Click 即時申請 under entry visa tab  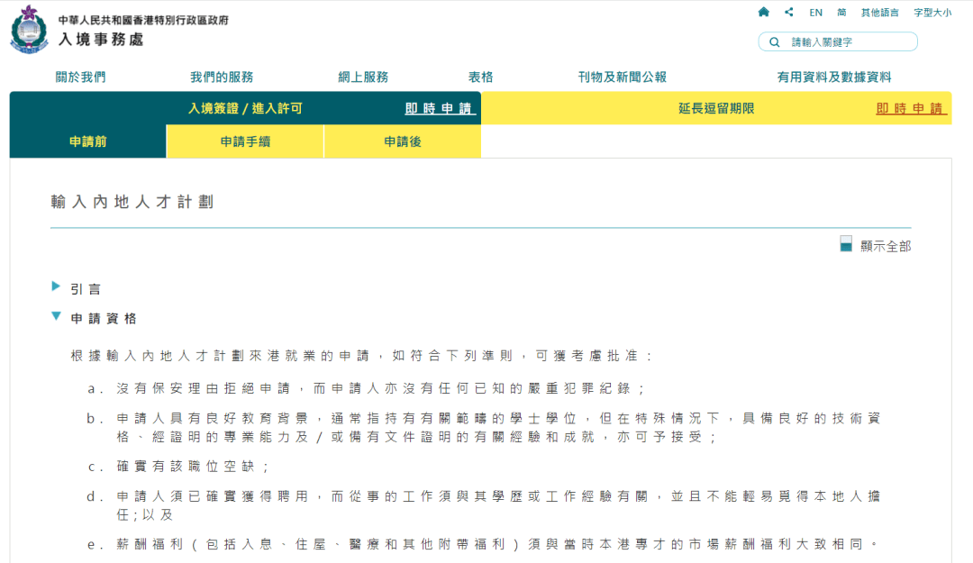pyautogui.click(x=440, y=109)
